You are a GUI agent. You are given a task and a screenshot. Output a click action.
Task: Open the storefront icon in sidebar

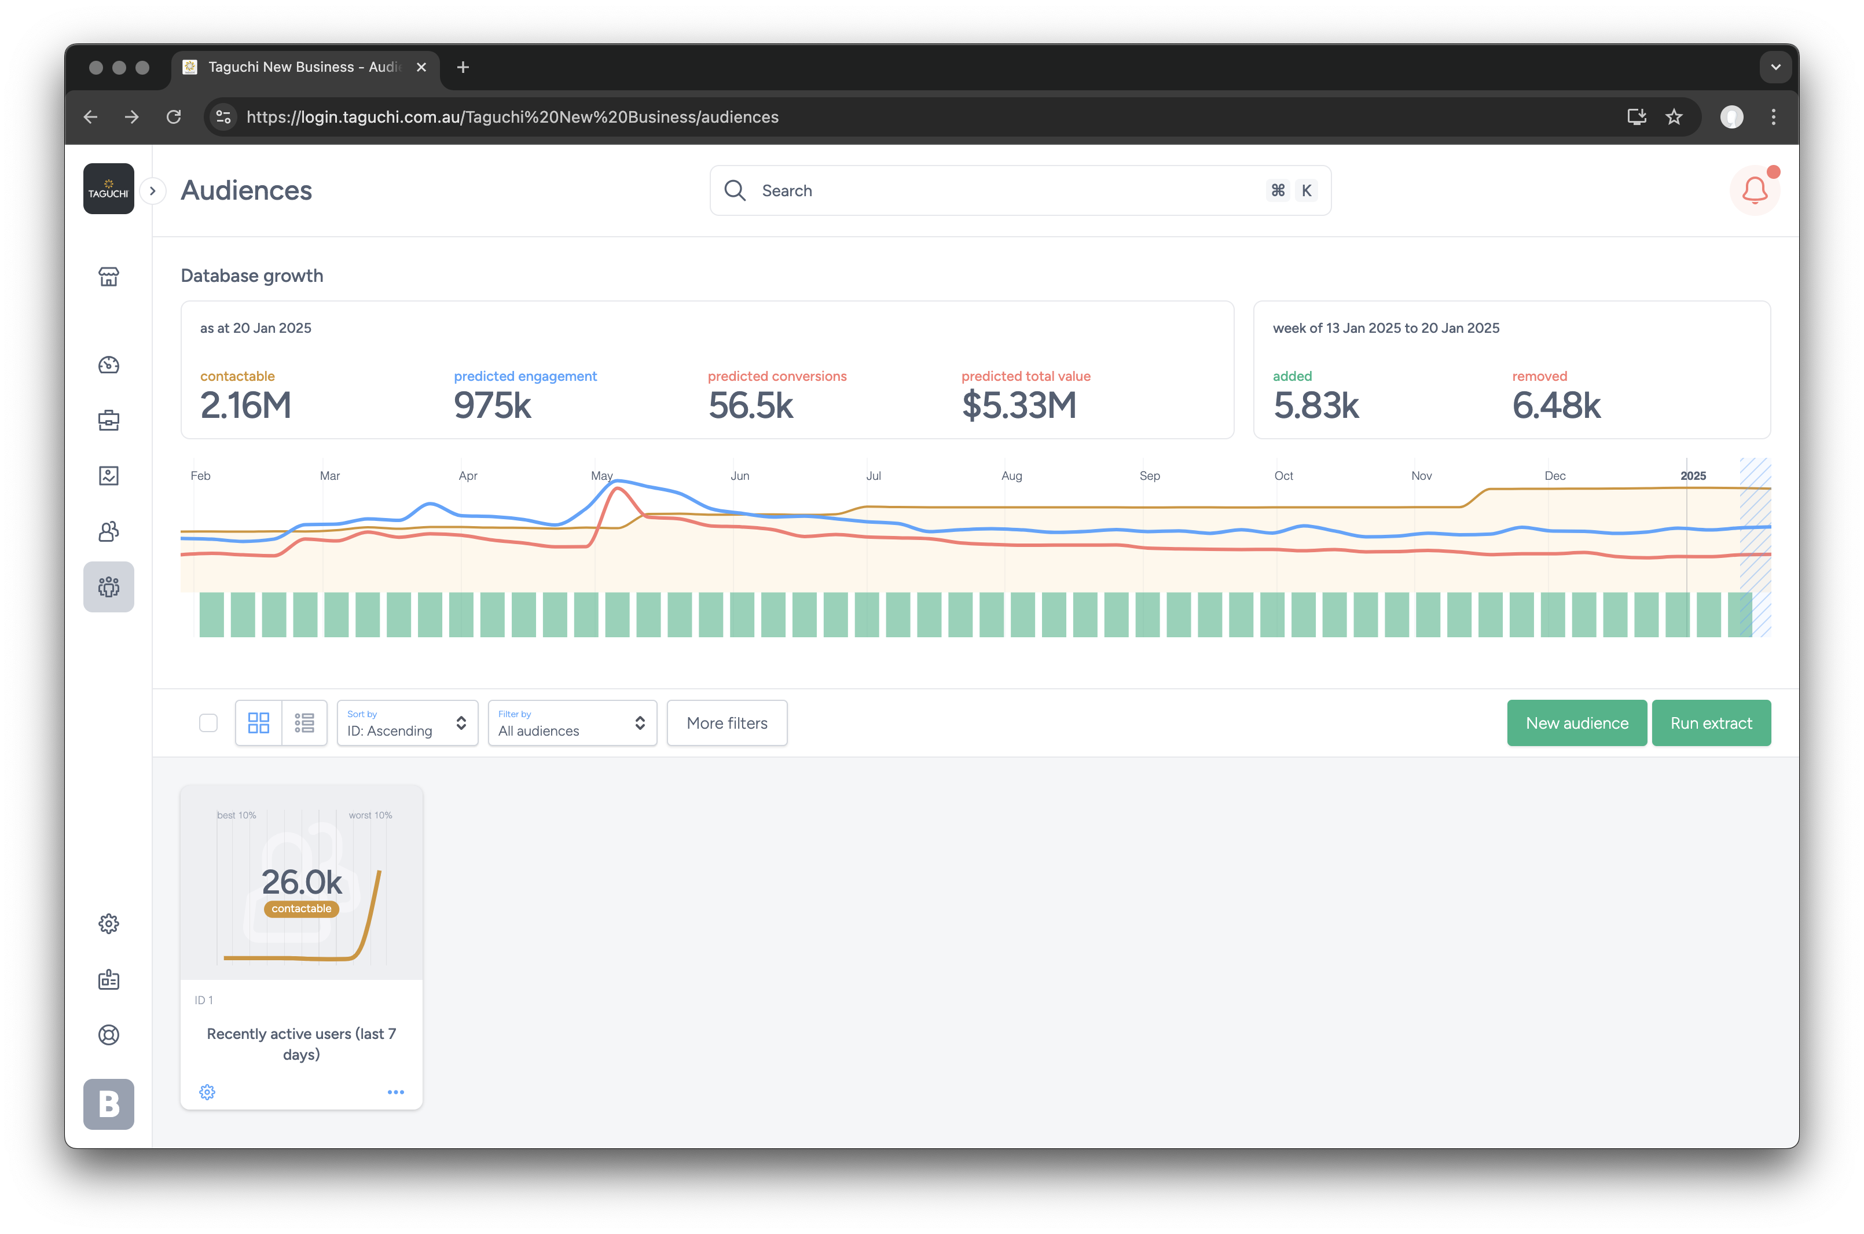[x=109, y=276]
